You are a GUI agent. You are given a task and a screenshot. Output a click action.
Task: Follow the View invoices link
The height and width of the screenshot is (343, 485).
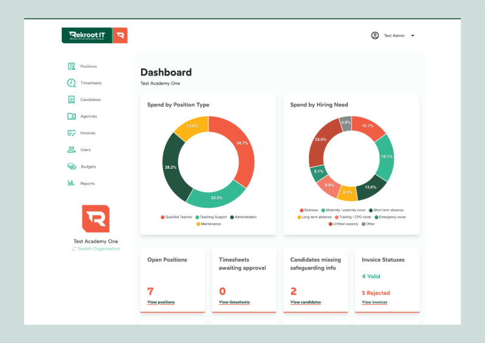(x=374, y=302)
